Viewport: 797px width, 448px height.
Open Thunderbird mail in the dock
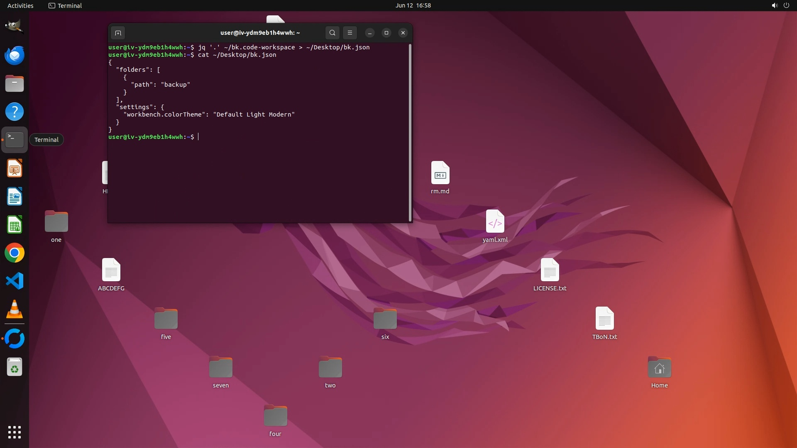coord(15,55)
